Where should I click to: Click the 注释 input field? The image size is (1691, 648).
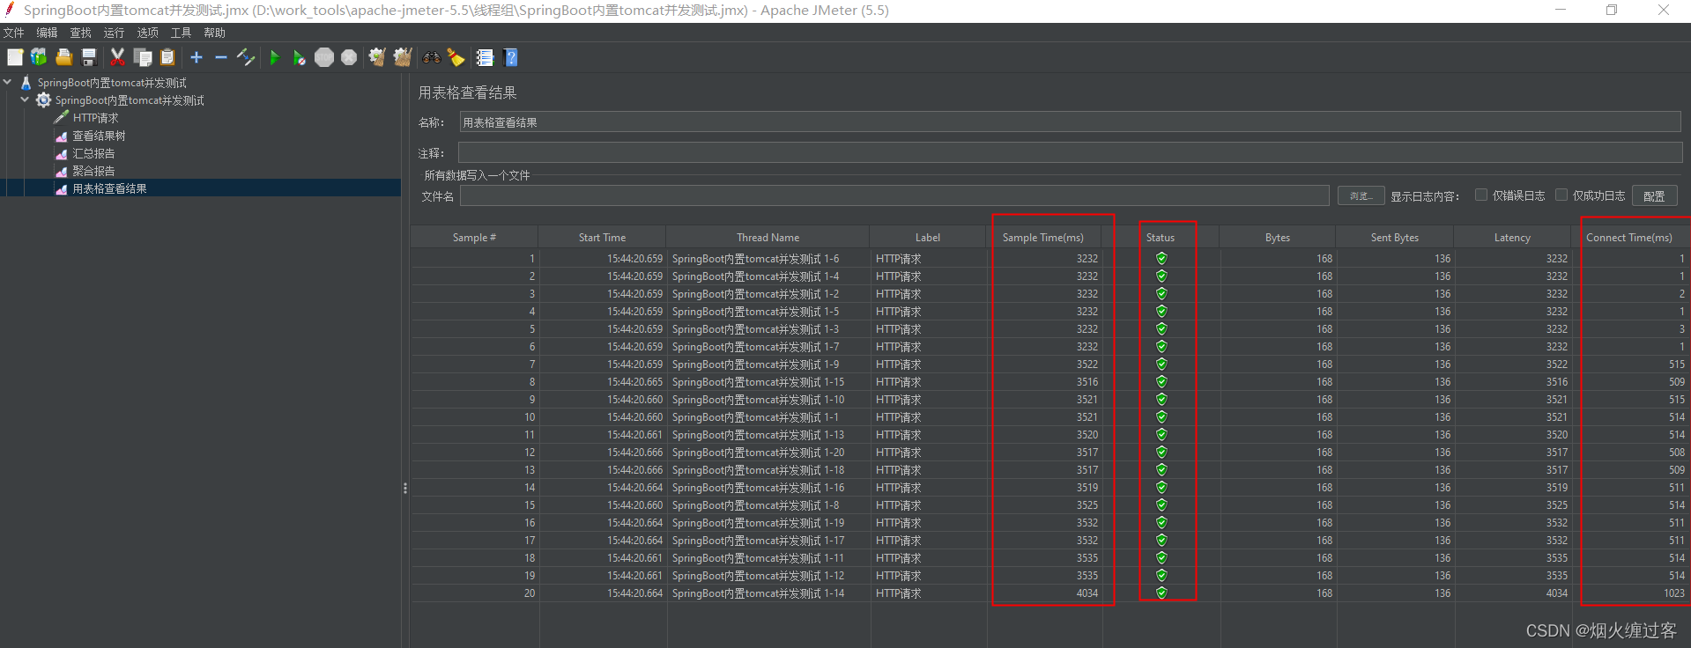pos(1070,153)
